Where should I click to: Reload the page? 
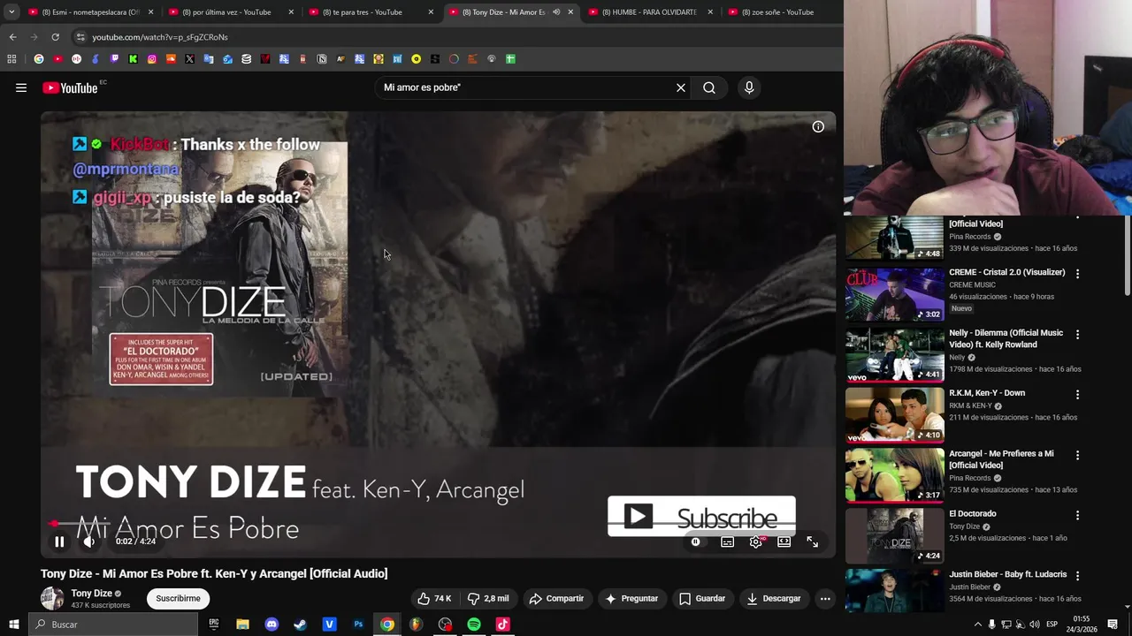coord(55,37)
